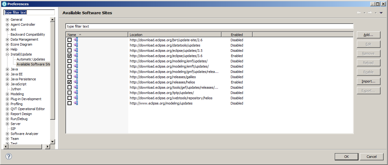Expand the Data Management tree node
Viewport: 388px width, 165px height.
click(x=7, y=39)
